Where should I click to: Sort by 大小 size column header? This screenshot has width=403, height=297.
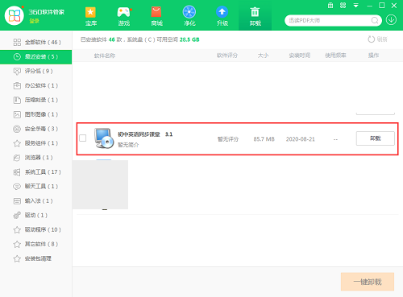(263, 56)
